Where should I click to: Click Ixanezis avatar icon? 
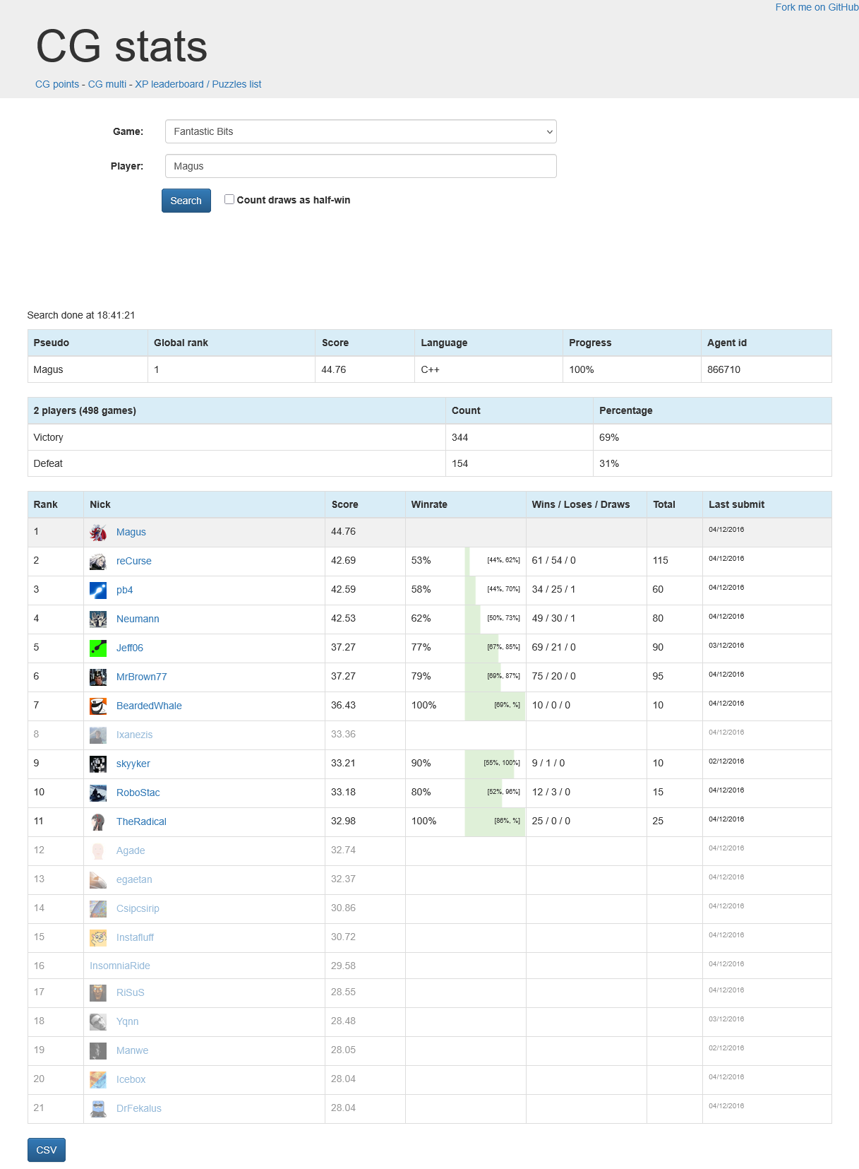(x=98, y=735)
